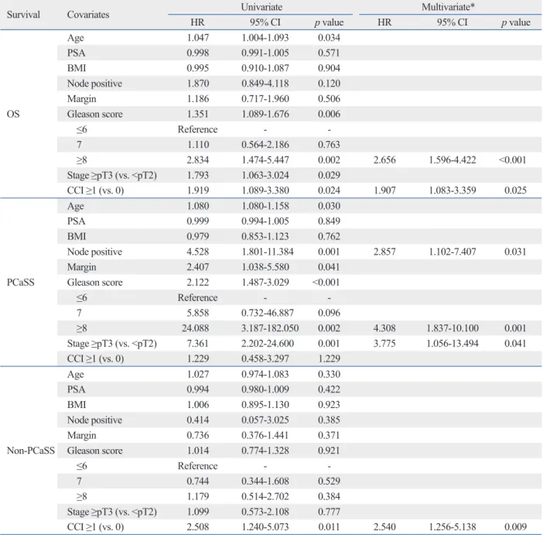Click the p value "0.006"

(329, 114)
